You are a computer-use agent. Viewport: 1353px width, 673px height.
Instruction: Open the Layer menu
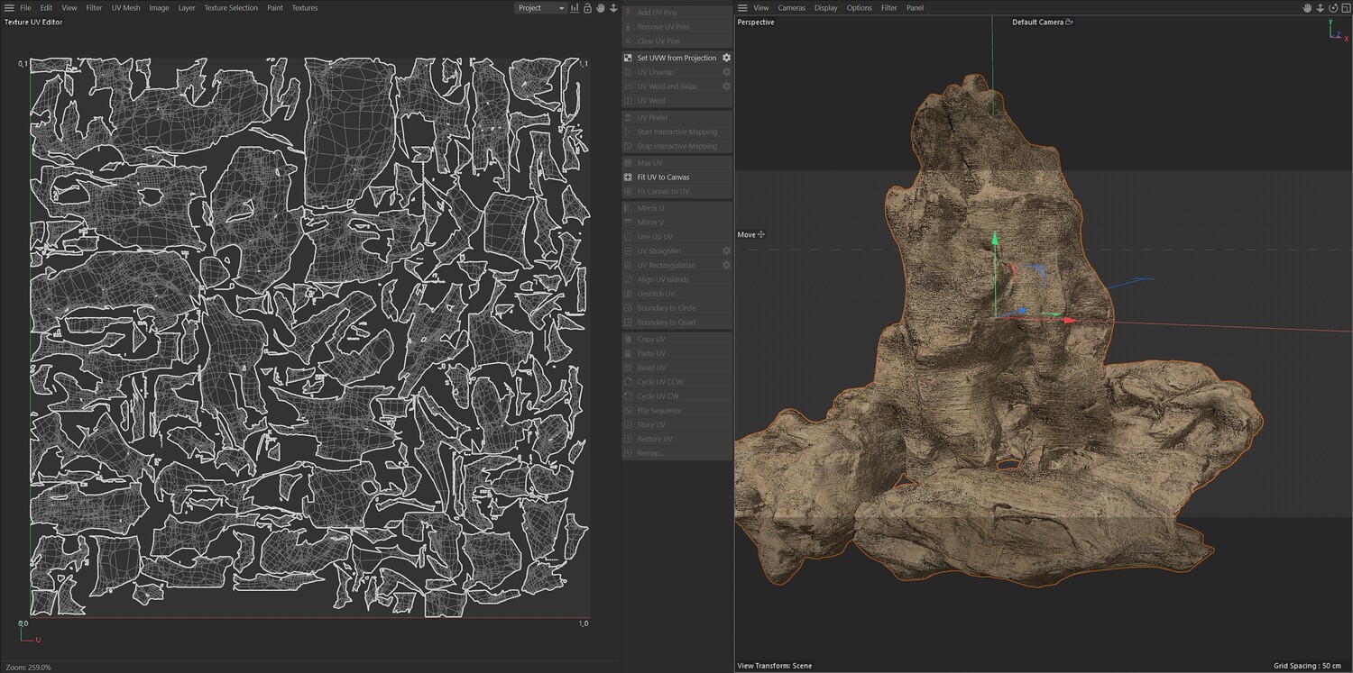coord(187,8)
